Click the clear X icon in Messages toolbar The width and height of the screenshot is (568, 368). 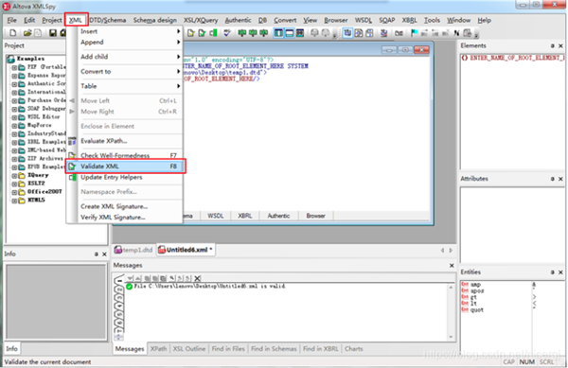[x=198, y=278]
